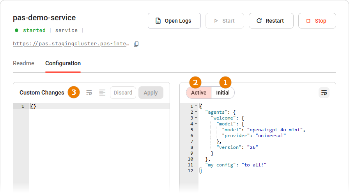Copy the service URL icon
This screenshot has width=349, height=193.
click(136, 44)
